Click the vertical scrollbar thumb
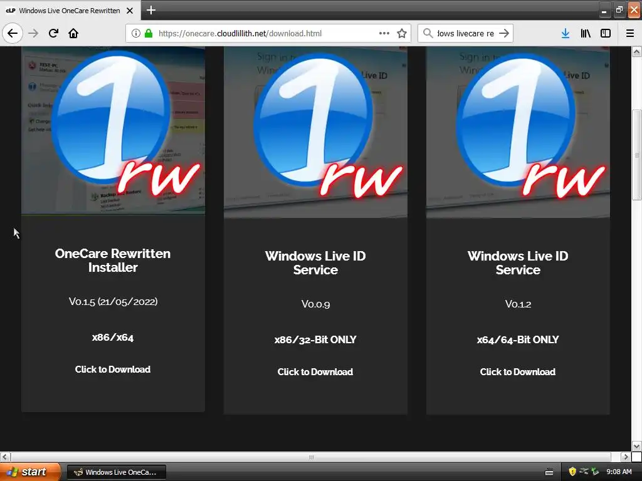 point(636,155)
